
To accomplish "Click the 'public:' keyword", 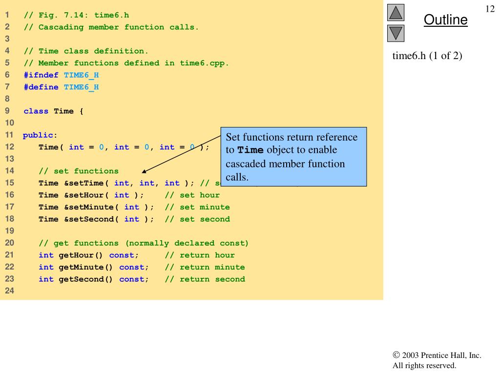I will tap(40, 135).
